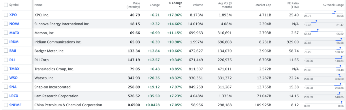Check the TMDX row checkbox
Viewport: 346px width, 110px height.
[x=6, y=69]
